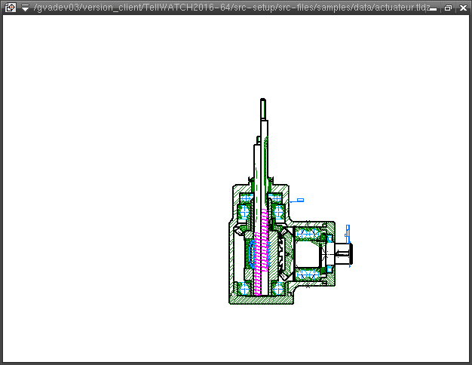Select the bevel gear teeth
The width and height of the screenshot is (472, 365).
coord(284,253)
